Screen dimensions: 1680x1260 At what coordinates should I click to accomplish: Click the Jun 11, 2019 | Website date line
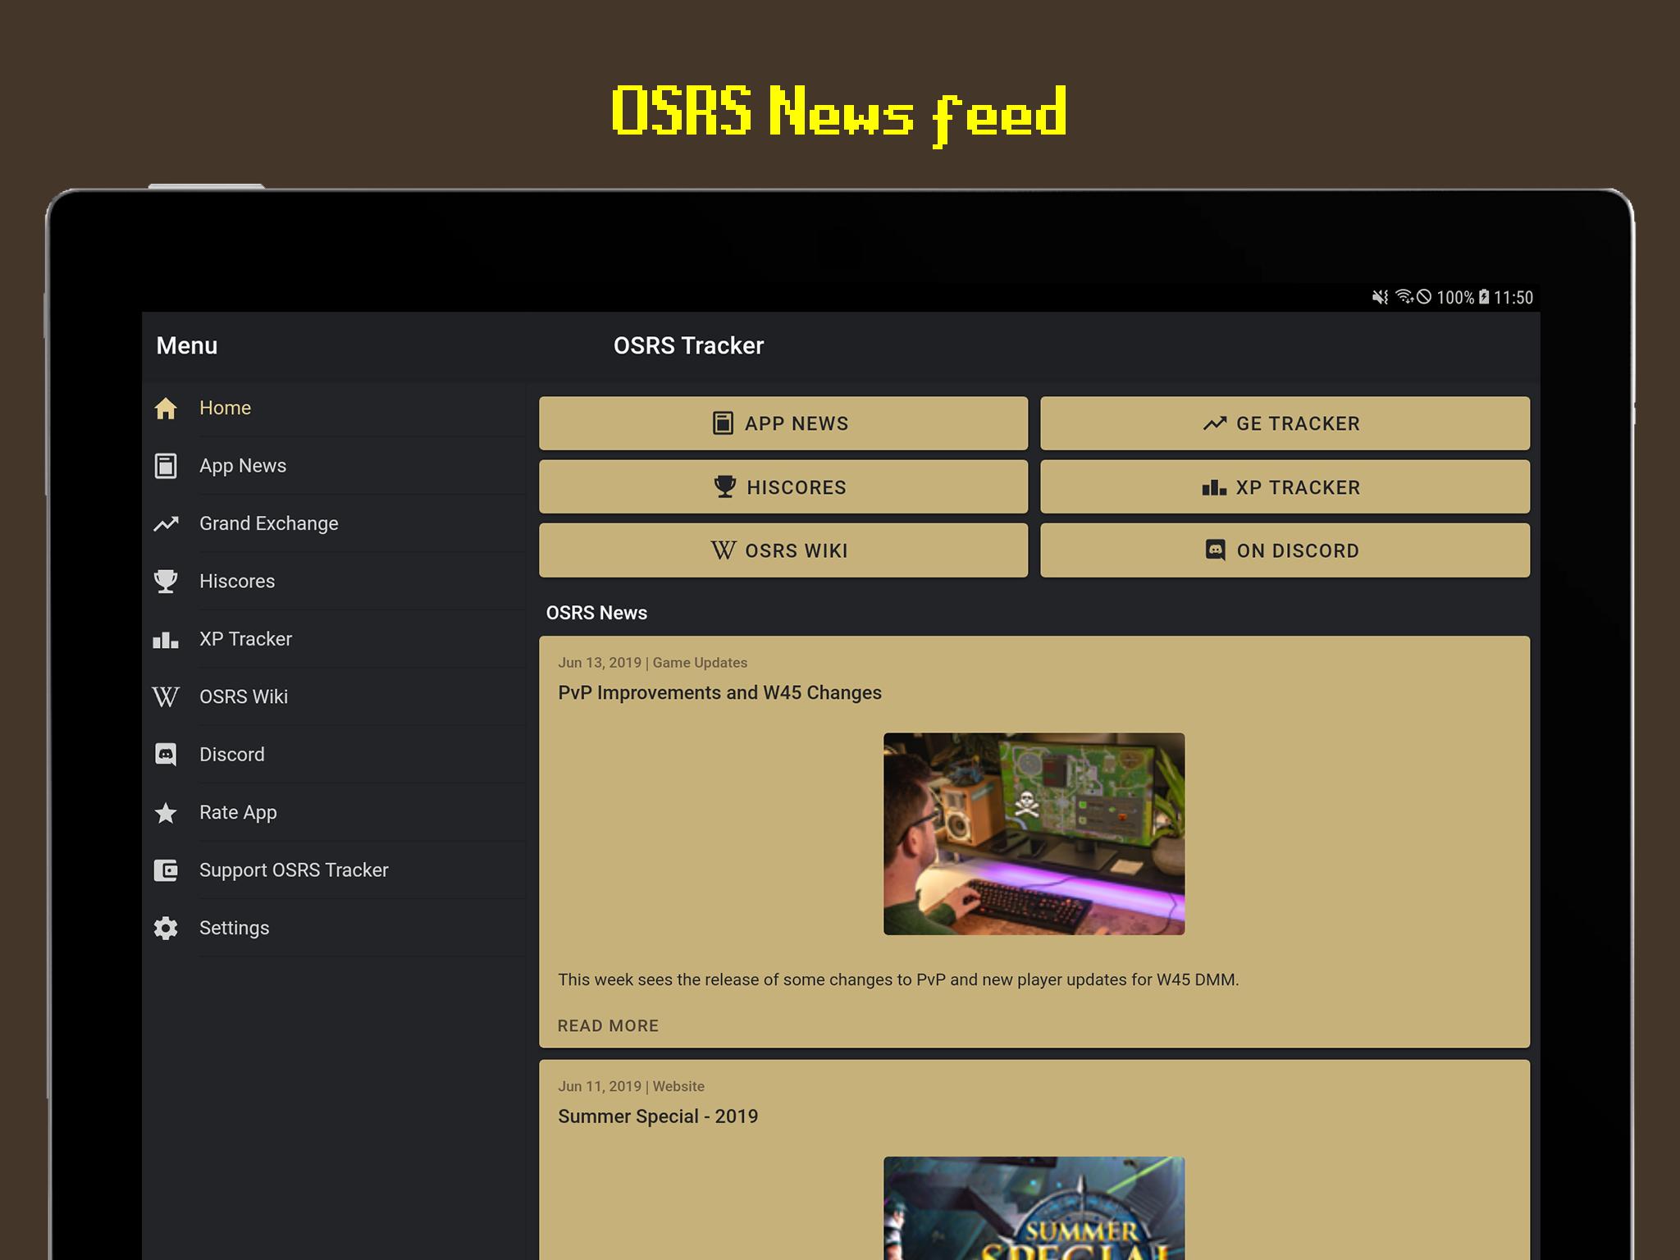pyautogui.click(x=631, y=1086)
